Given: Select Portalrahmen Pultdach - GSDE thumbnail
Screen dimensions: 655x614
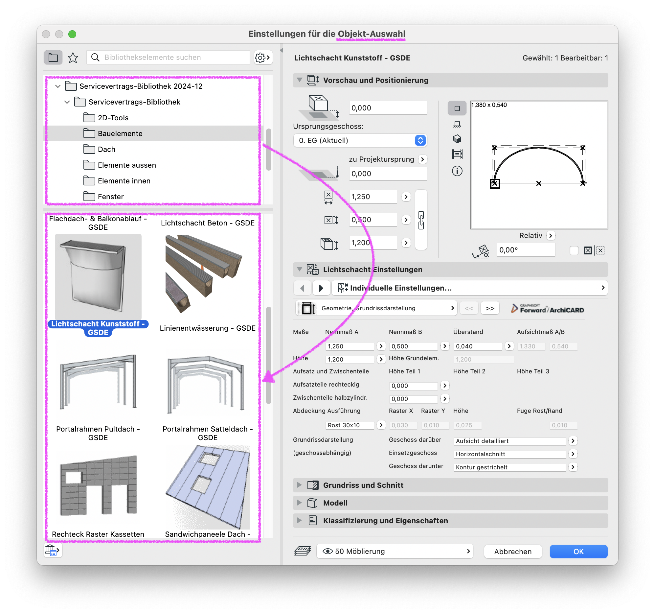Looking at the screenshot, I should click(98, 383).
